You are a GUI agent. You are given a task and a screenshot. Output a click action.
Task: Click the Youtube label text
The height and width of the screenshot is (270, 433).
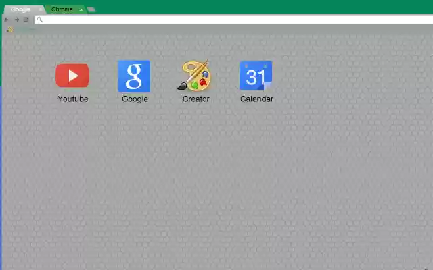[73, 99]
